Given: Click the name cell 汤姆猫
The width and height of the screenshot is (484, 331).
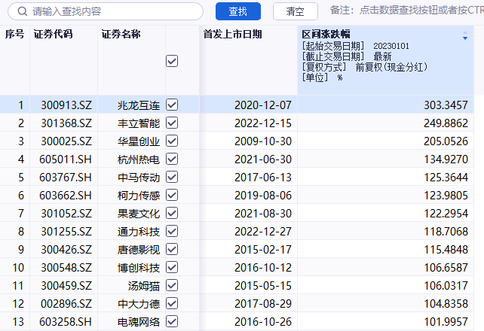Looking at the screenshot, I should coord(144,286).
